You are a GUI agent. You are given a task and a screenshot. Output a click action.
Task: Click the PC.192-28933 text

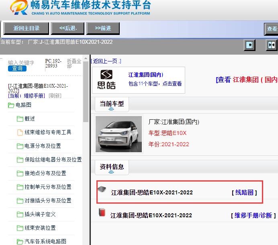(53, 63)
